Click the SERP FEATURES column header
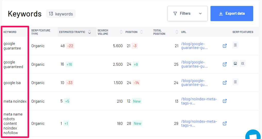The image size is (262, 139). coord(243,32)
